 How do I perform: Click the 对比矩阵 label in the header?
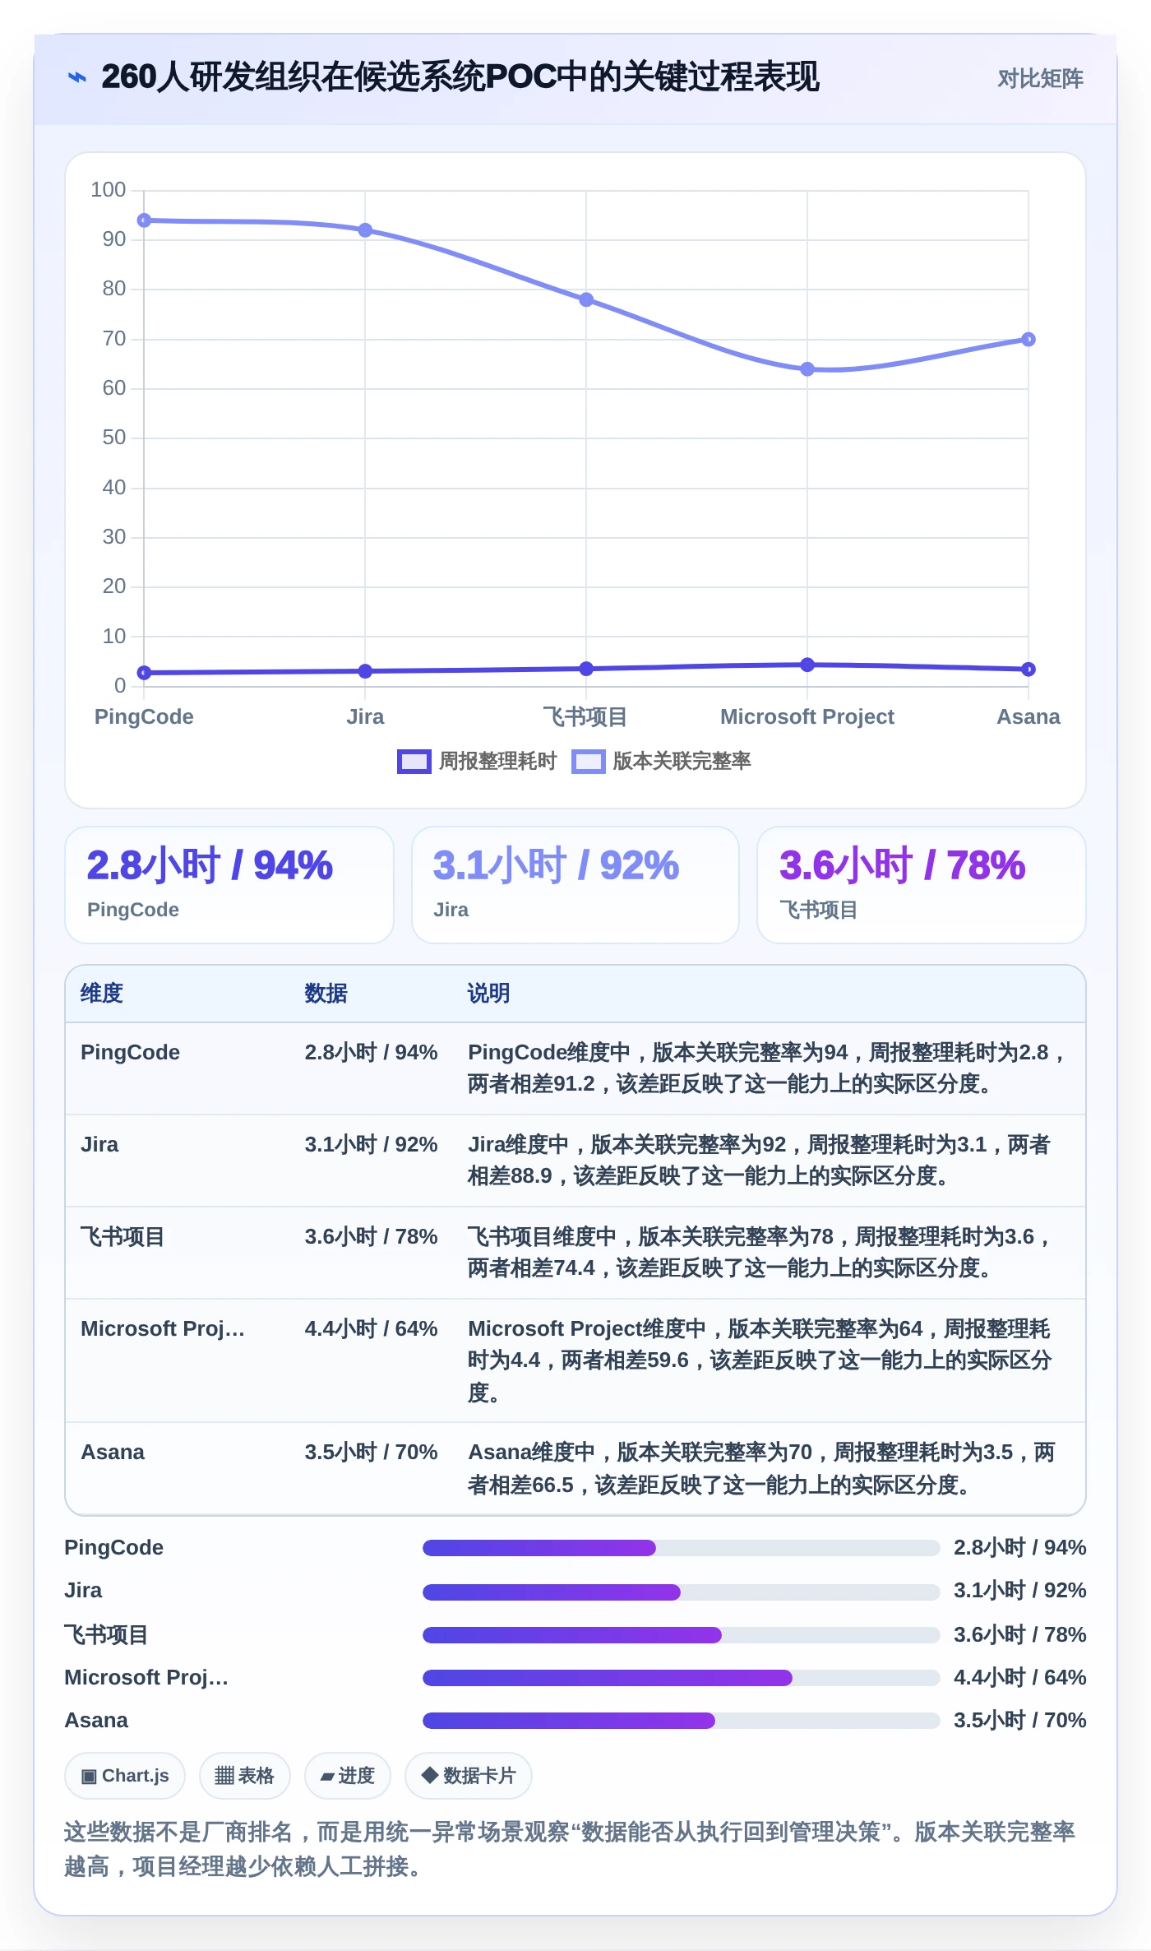(1040, 78)
